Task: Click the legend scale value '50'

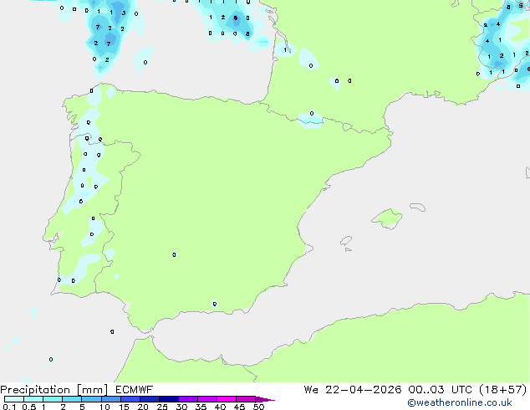Action: click(258, 407)
